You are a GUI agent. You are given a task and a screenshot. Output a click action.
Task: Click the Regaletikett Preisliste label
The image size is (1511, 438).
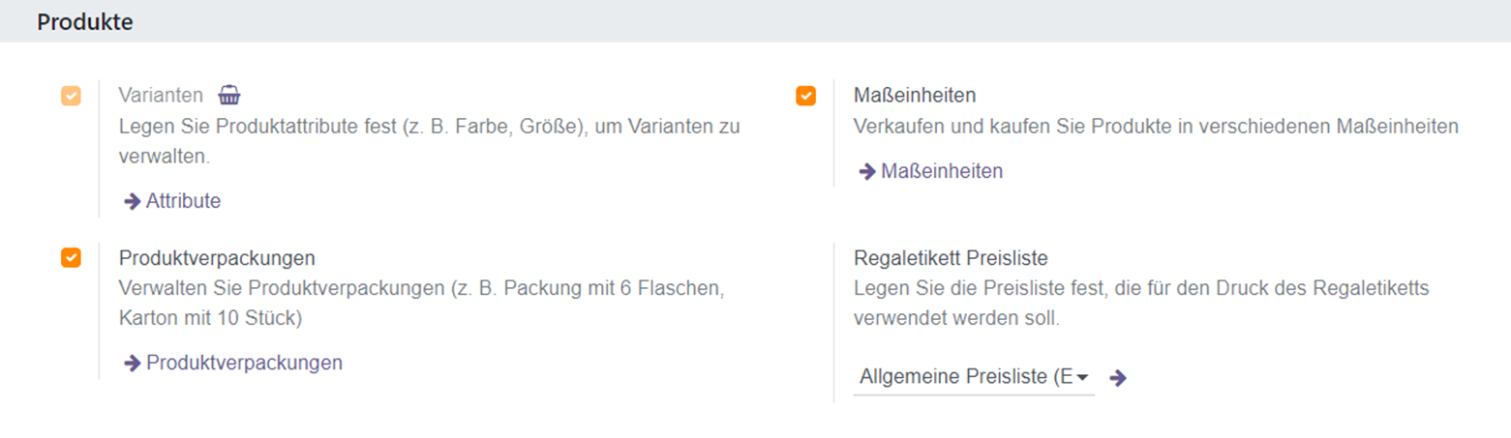[952, 258]
